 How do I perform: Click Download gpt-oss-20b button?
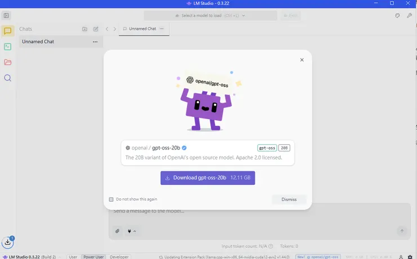pyautogui.click(x=208, y=178)
